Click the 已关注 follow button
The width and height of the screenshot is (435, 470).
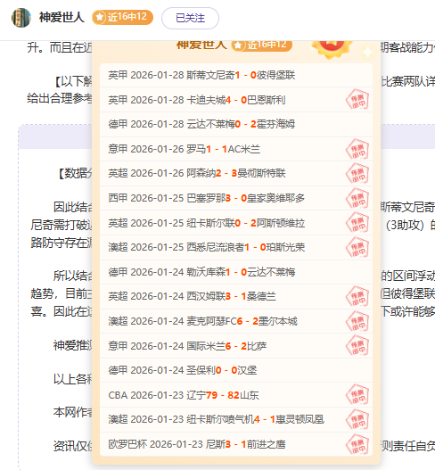(190, 19)
